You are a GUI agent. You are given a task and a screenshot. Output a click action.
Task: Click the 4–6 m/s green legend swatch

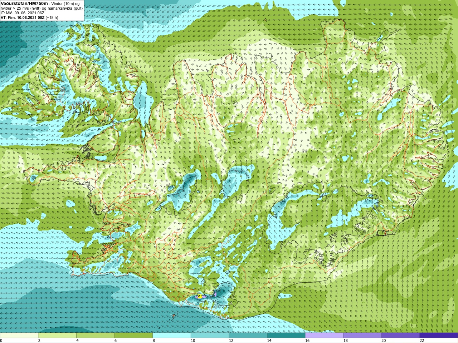(95, 335)
